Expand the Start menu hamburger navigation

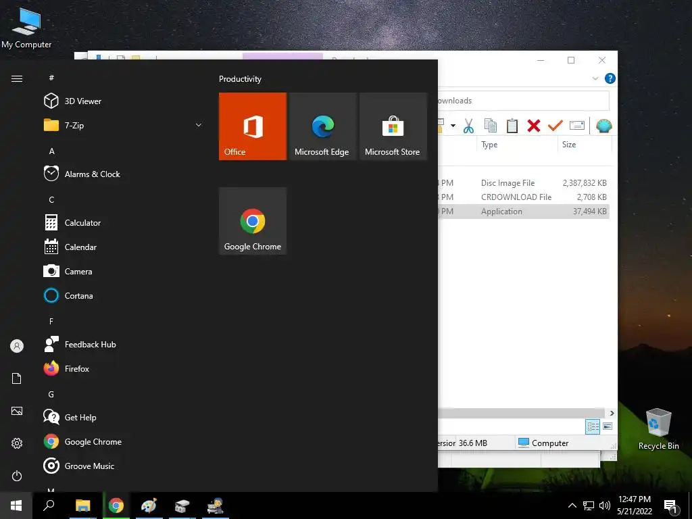17,78
